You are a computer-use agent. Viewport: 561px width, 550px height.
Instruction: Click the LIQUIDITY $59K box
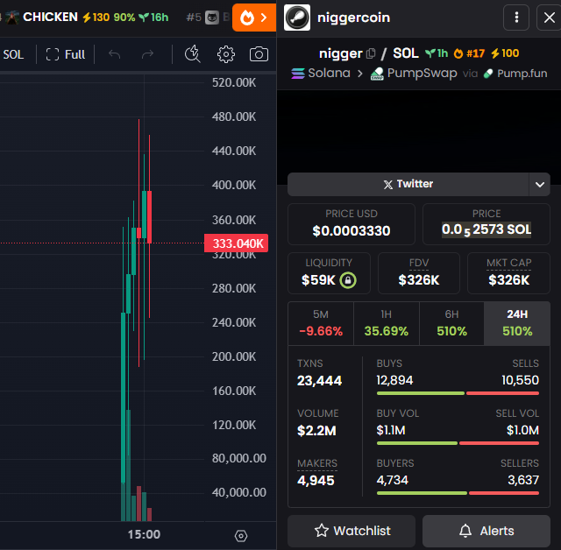pyautogui.click(x=329, y=273)
